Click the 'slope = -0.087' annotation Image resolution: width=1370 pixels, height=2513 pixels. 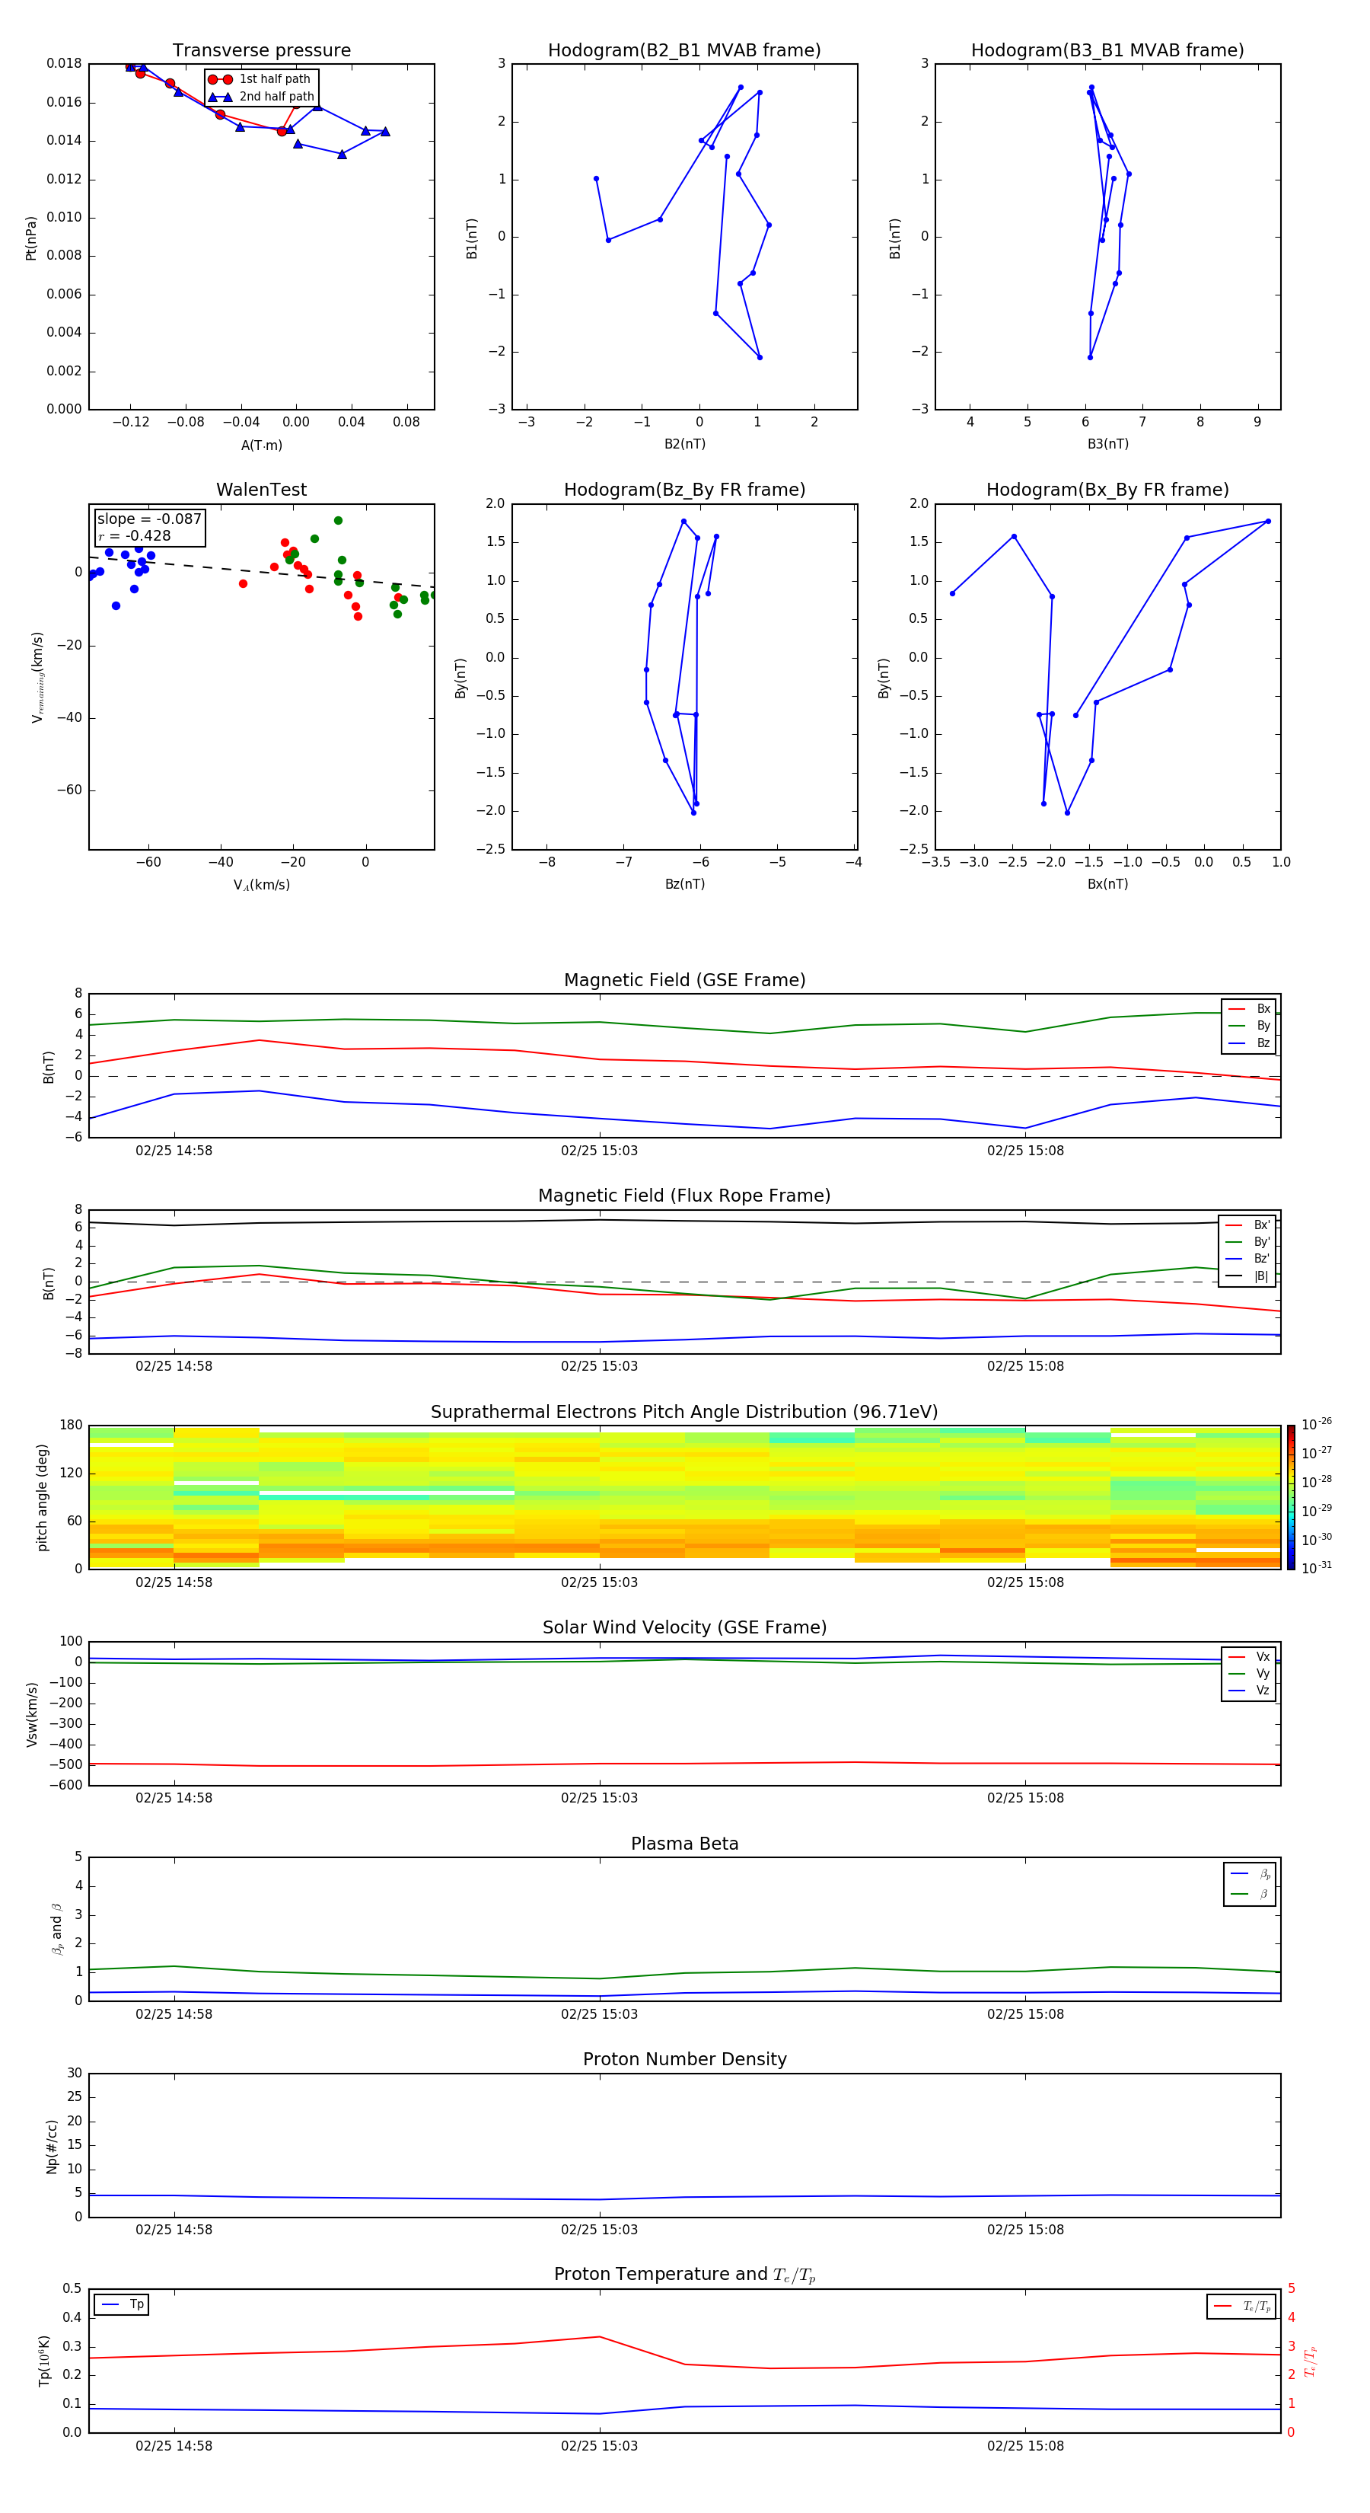[x=149, y=519]
